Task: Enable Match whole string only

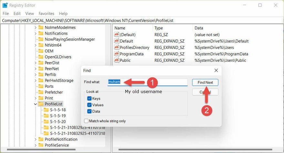Action: 86,121
